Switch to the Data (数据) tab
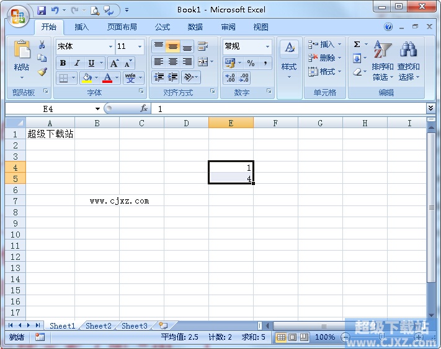 [195, 27]
